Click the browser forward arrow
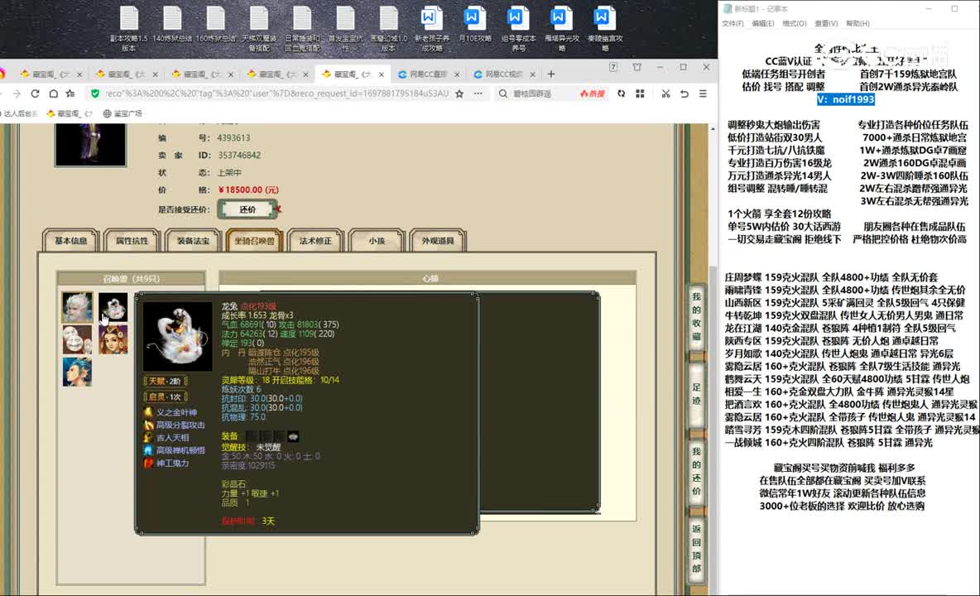 [17, 94]
